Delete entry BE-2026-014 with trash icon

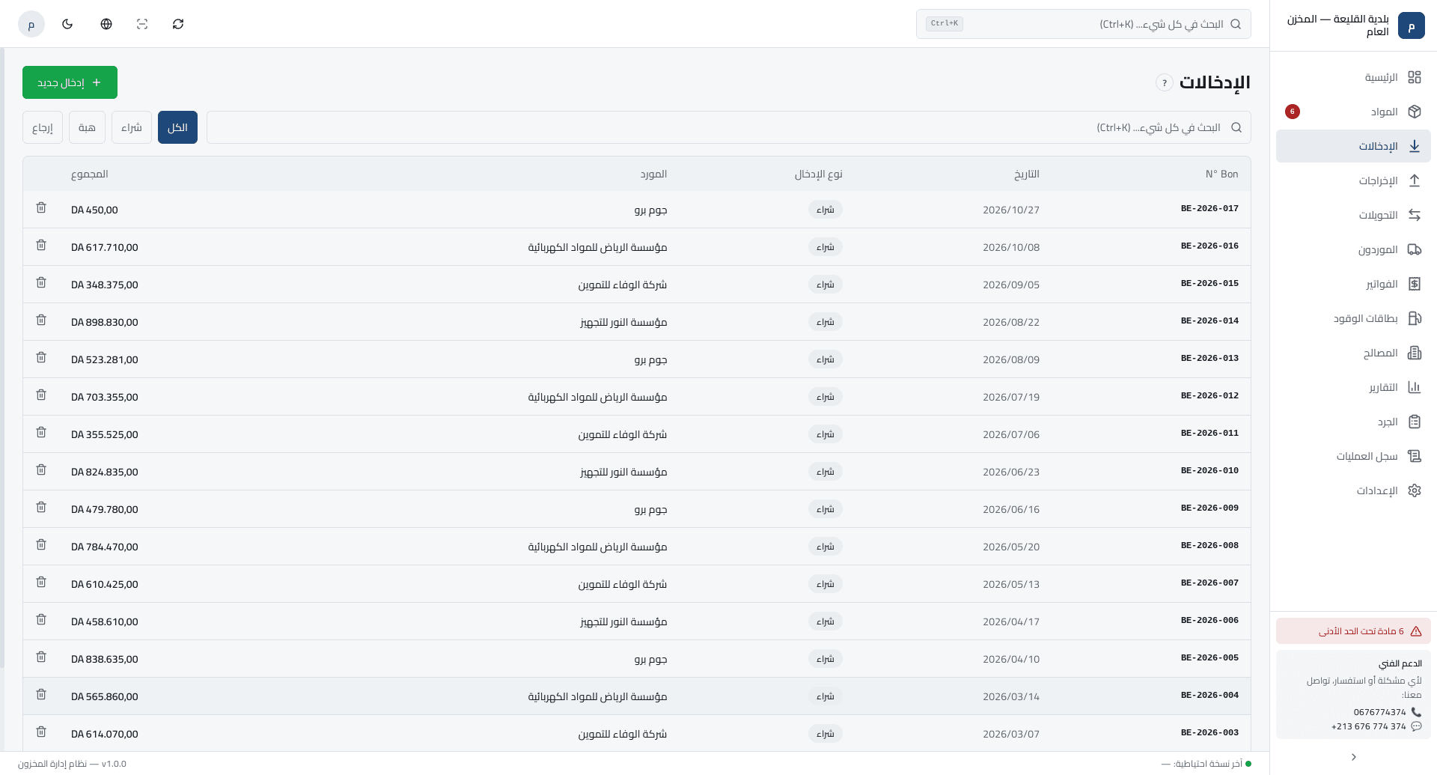coord(41,320)
